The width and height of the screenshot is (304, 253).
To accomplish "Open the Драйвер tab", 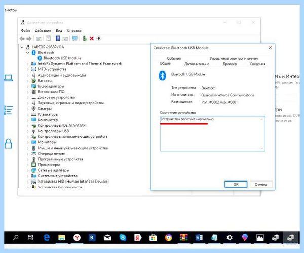I will (230, 64).
